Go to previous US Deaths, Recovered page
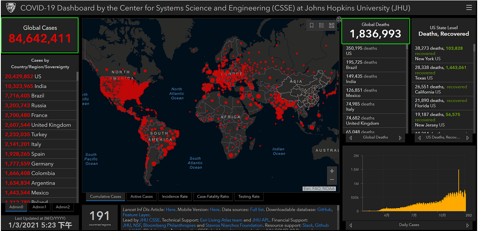This screenshot has height=231, width=478. coord(420,138)
